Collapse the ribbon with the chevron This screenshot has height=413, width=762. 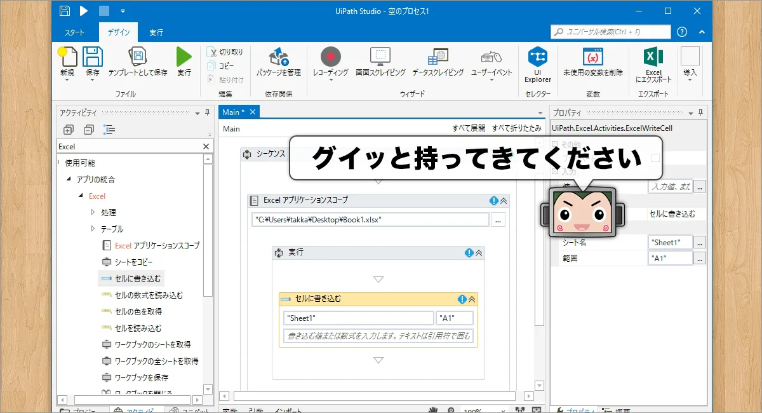click(702, 32)
